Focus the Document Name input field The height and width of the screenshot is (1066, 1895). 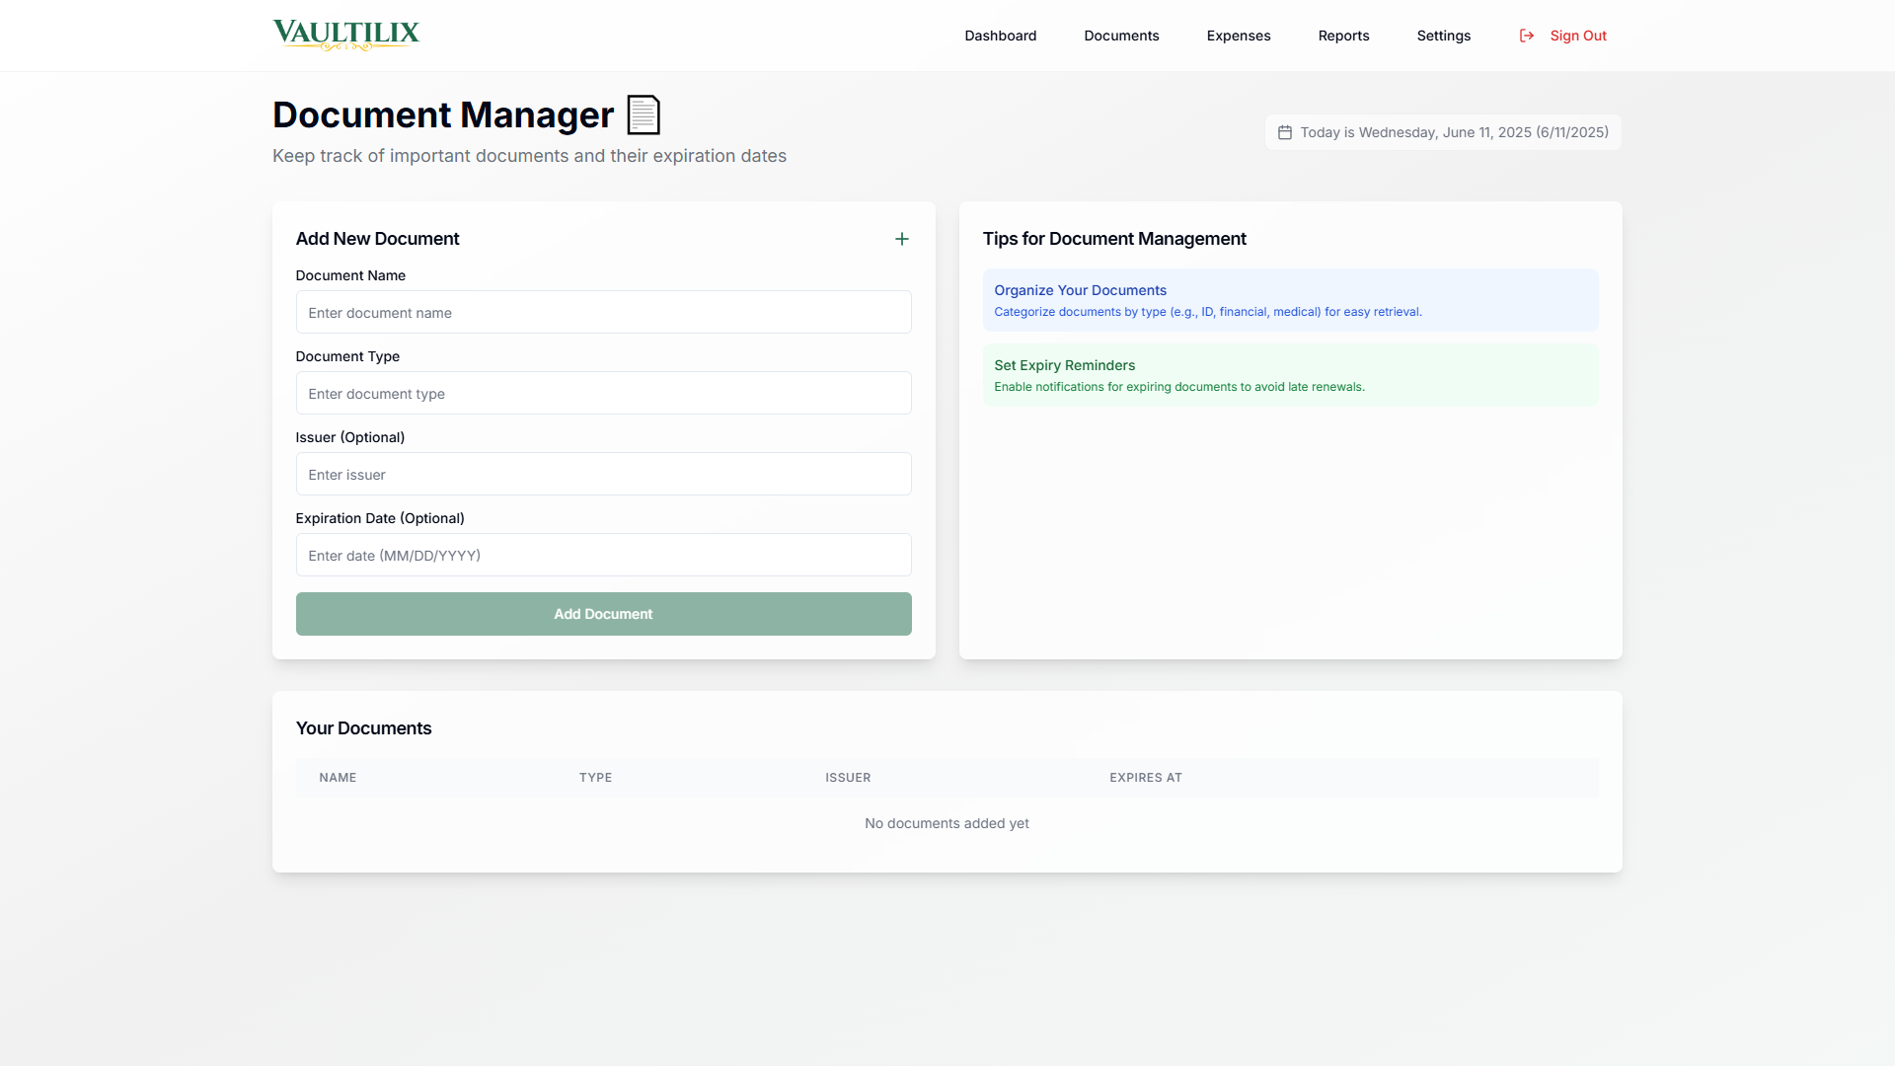[x=604, y=312]
